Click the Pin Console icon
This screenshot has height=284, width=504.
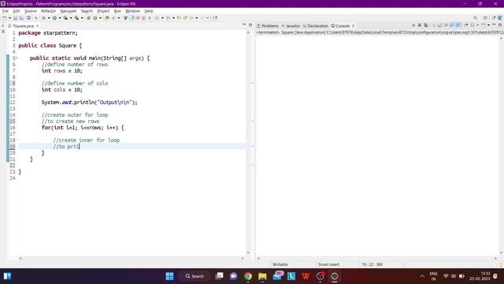pyautogui.click(x=465, y=25)
